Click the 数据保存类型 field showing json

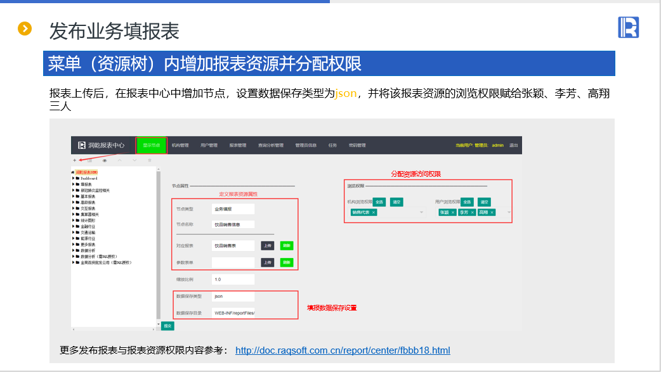click(x=233, y=297)
